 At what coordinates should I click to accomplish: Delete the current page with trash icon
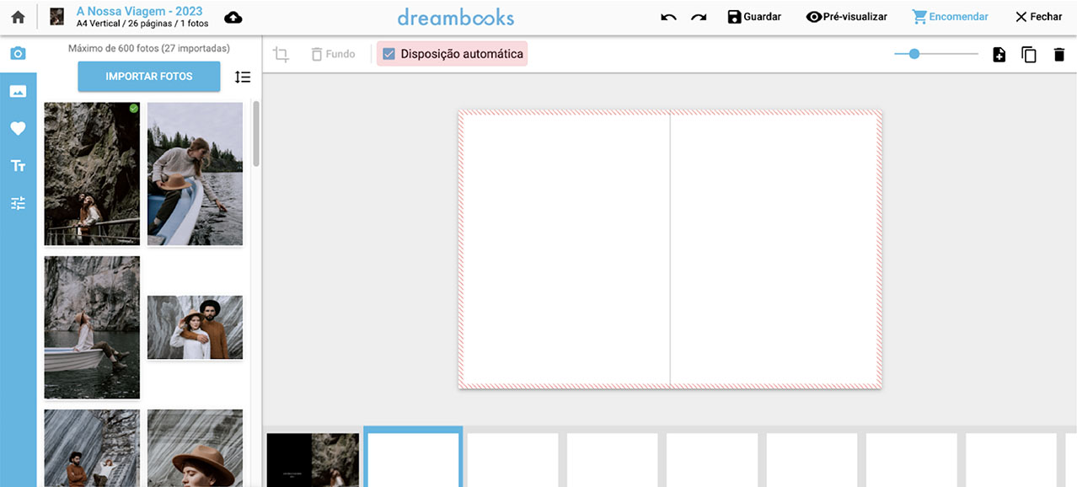[1058, 53]
